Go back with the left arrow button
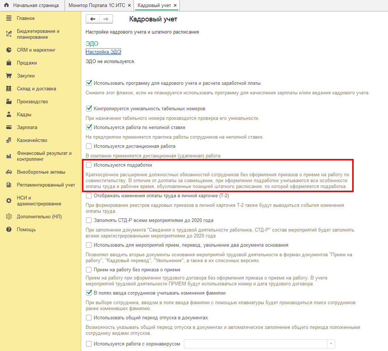The image size is (388, 351). click(x=93, y=19)
